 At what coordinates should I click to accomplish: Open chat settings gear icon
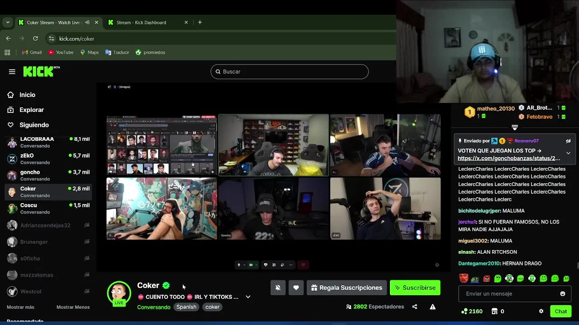(x=541, y=311)
